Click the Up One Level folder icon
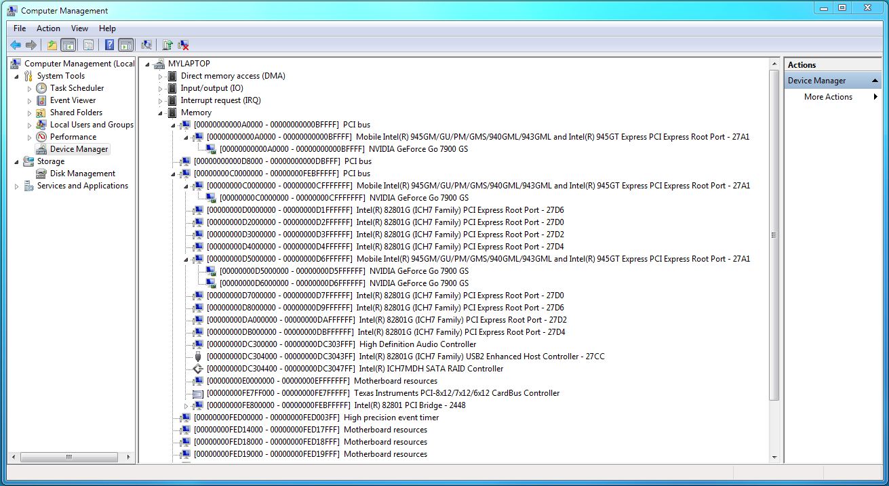889x486 pixels. [x=52, y=45]
